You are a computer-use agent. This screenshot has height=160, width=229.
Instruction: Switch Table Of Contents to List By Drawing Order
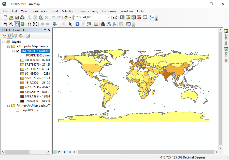4,35
